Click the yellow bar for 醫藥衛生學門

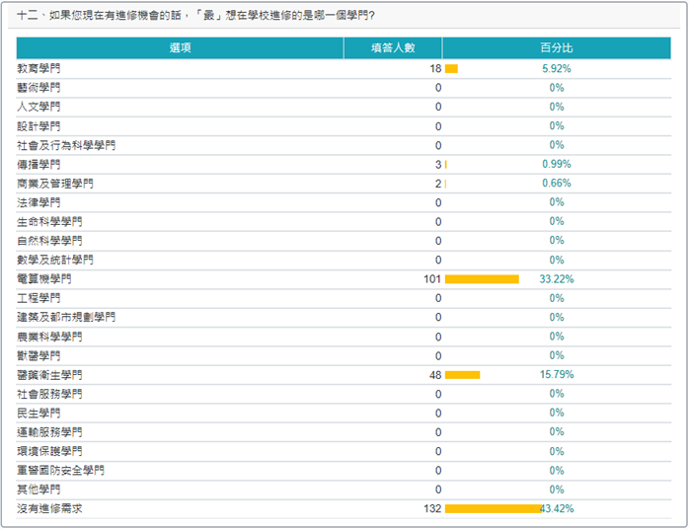pyautogui.click(x=462, y=375)
